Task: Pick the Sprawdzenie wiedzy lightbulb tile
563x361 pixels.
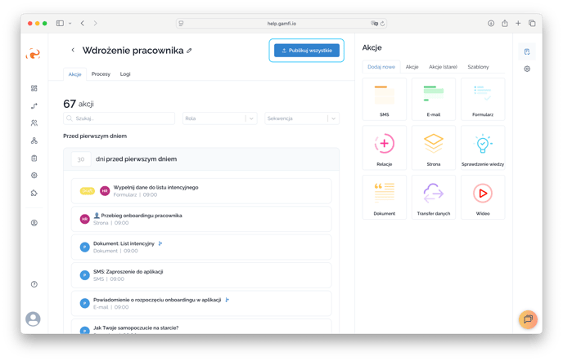Action: [x=483, y=147]
